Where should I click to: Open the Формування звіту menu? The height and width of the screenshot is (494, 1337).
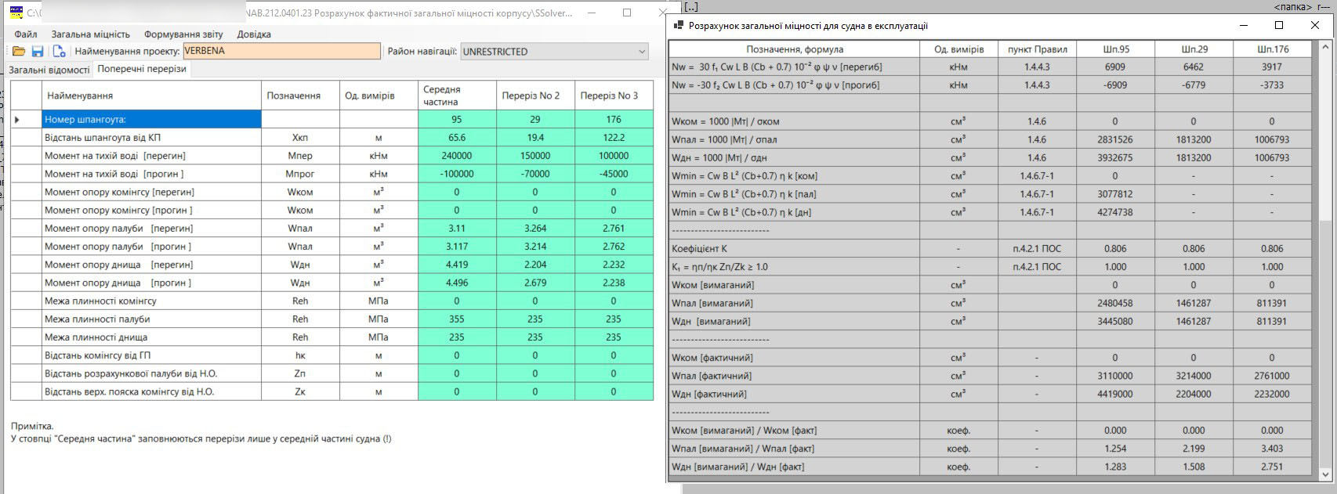tap(183, 34)
